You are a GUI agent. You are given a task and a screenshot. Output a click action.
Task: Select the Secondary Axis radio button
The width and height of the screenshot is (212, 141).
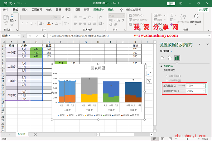[x=166, y=80]
